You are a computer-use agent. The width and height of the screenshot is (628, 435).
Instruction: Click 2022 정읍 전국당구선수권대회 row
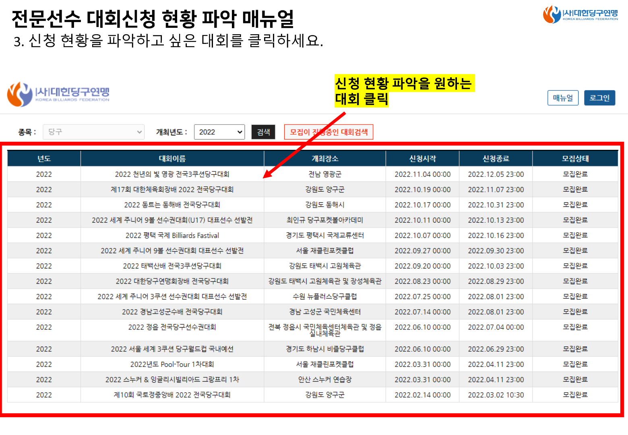[312, 330]
